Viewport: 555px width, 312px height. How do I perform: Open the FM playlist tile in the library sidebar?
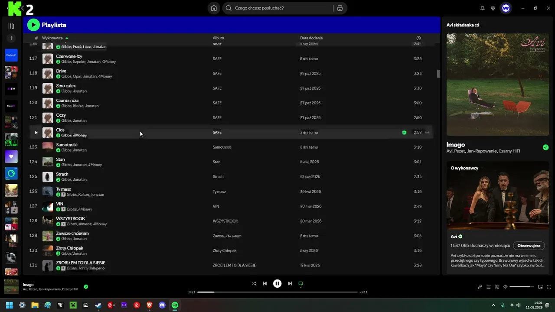tap(11, 89)
